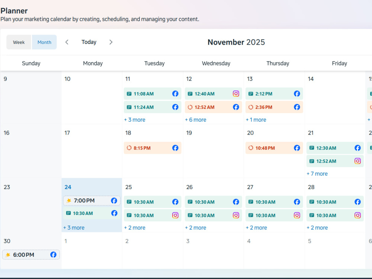
Task: Show '+ 3 more' posts on November 24
Action: point(74,228)
